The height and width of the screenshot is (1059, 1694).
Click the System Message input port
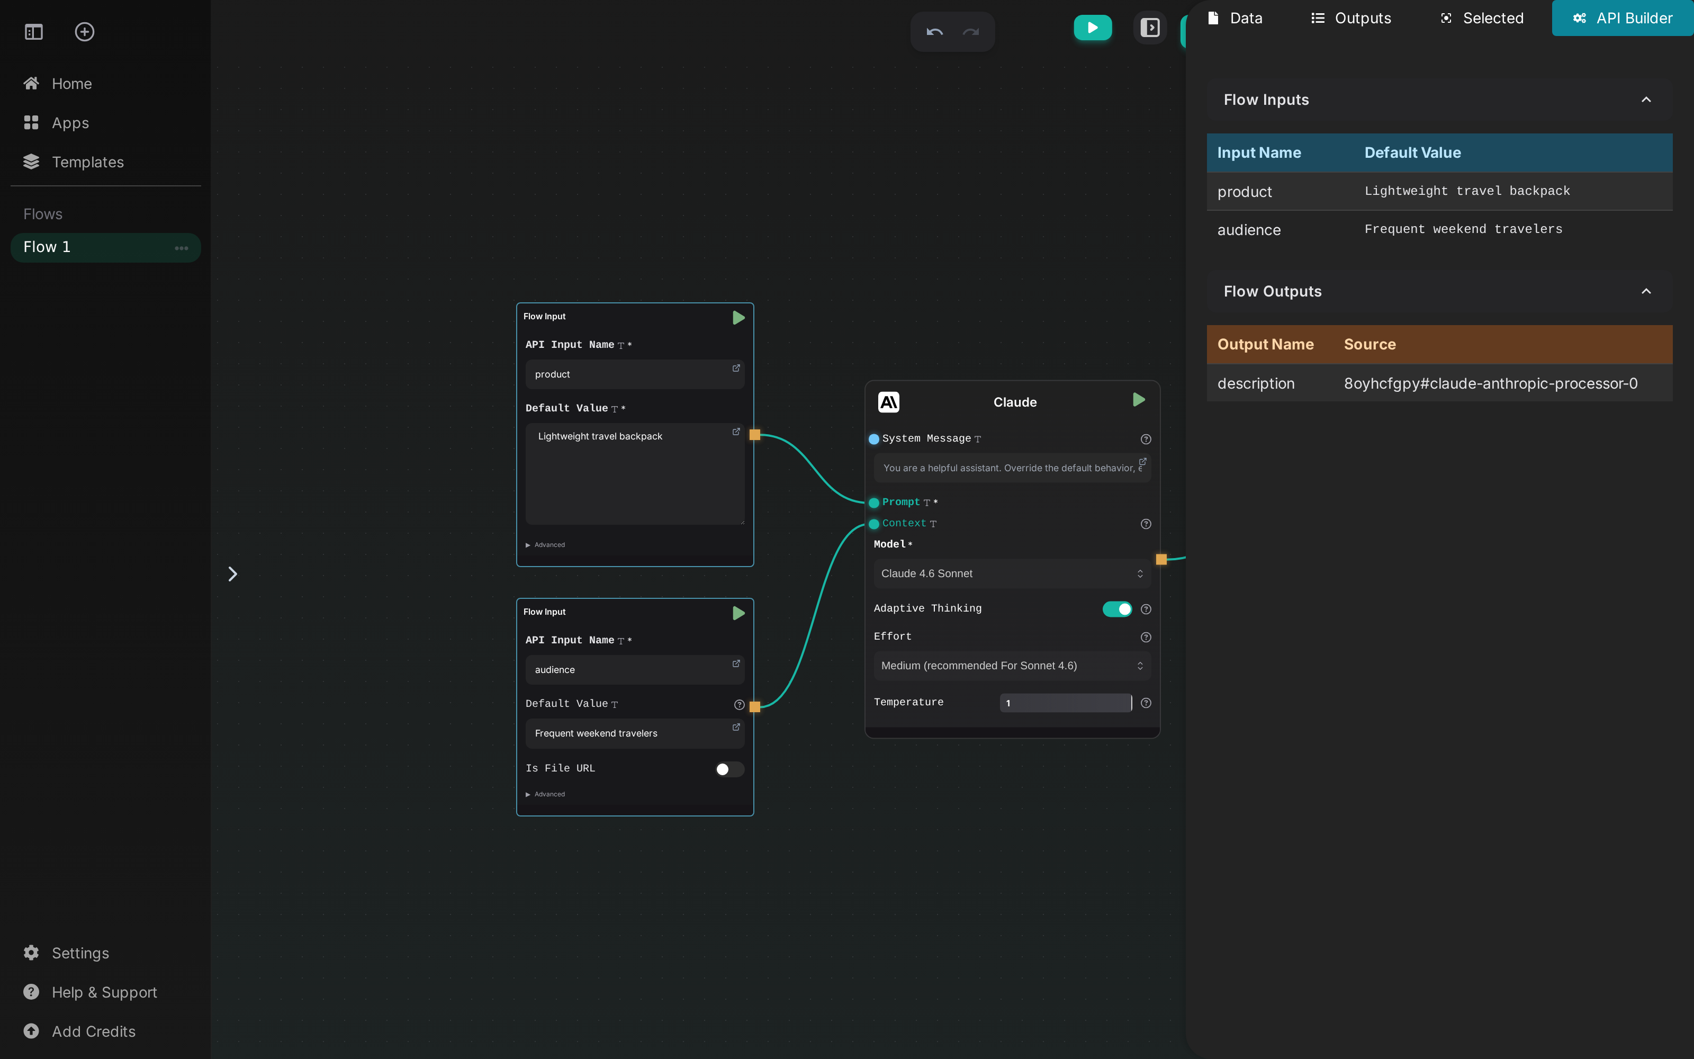pyautogui.click(x=873, y=439)
